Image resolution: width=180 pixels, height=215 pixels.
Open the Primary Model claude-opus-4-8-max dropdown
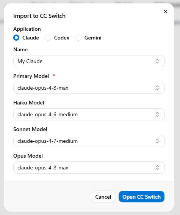tap(89, 88)
